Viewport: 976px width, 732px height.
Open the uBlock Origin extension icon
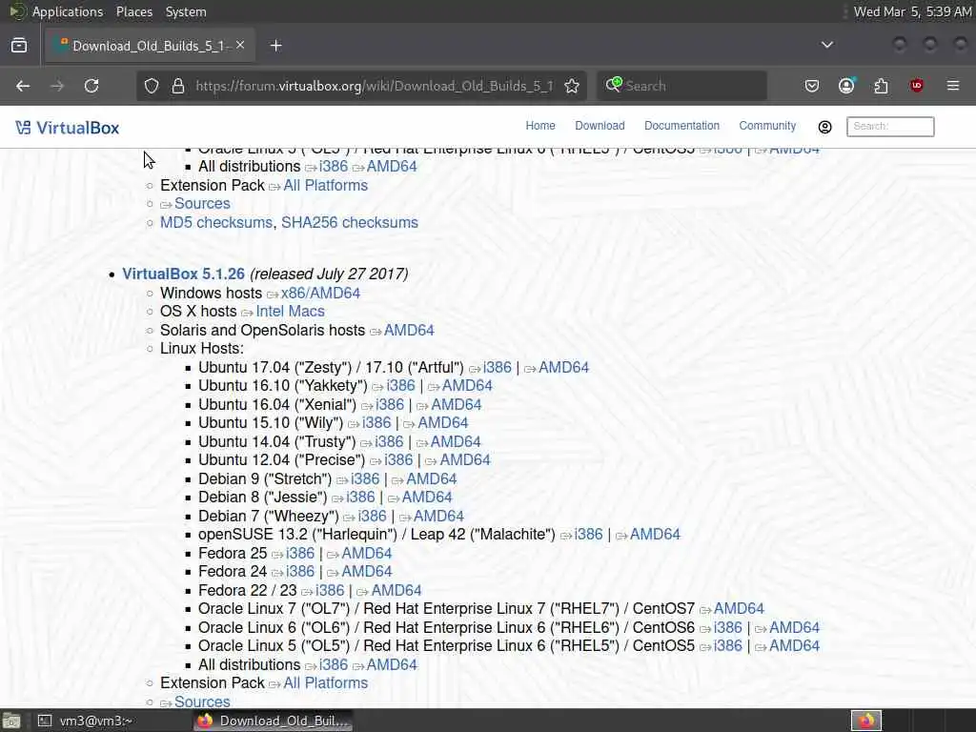click(x=916, y=86)
